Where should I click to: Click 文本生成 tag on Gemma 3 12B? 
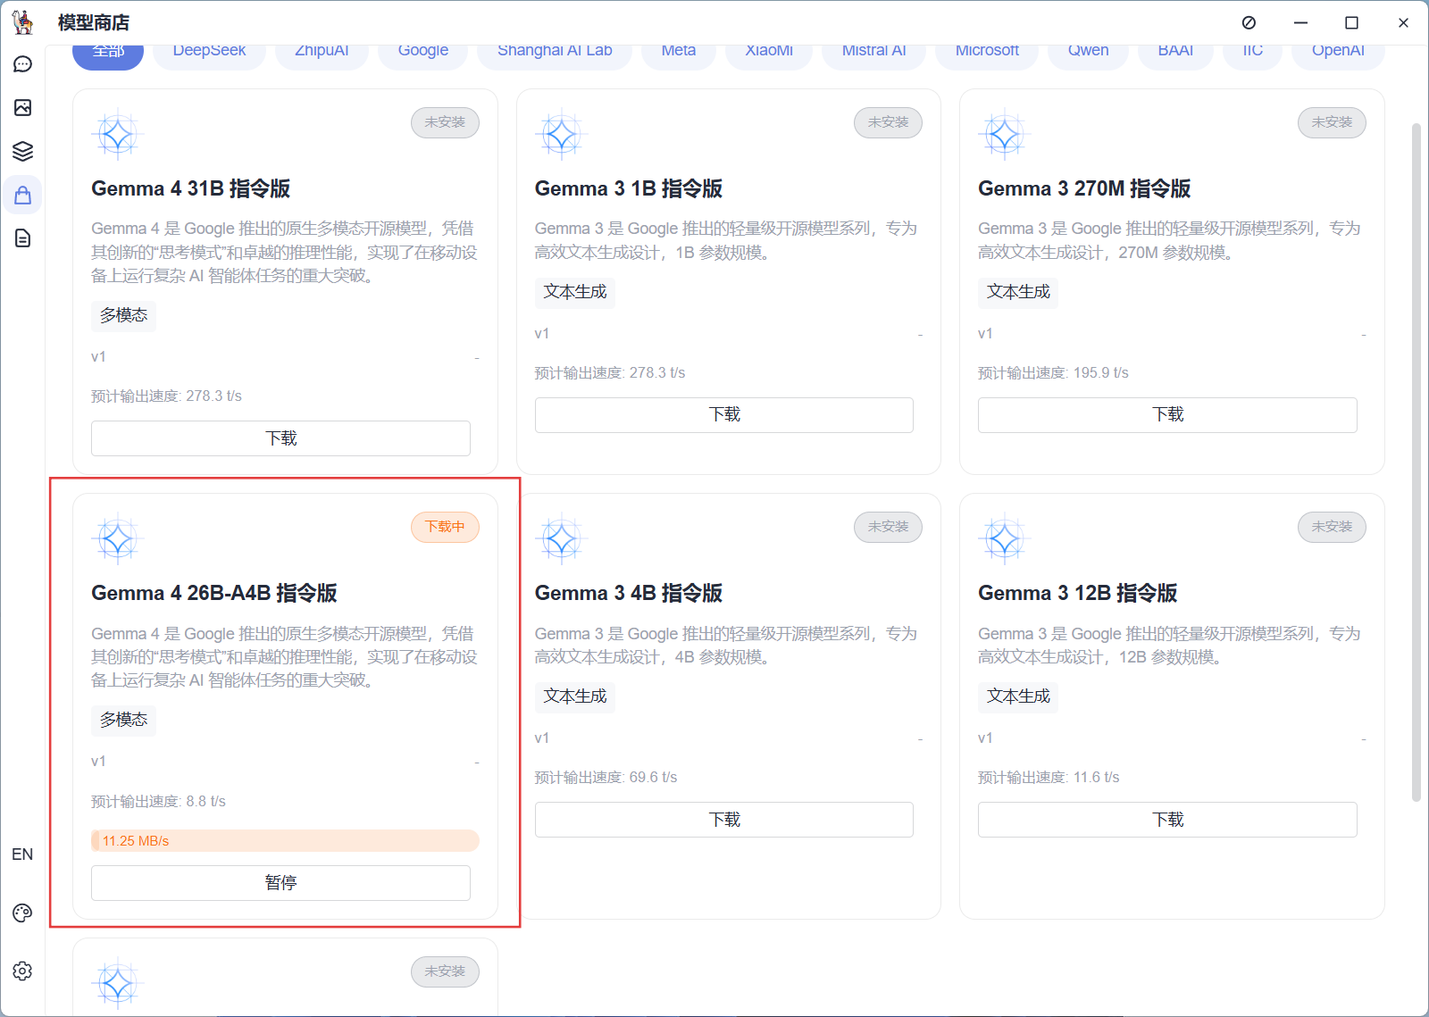click(x=1018, y=696)
